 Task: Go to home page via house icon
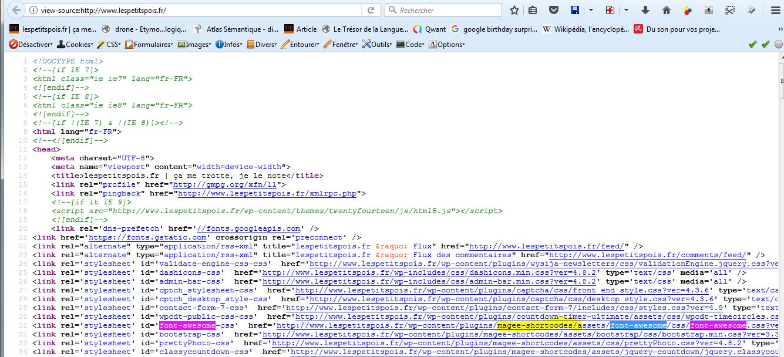coord(666,10)
